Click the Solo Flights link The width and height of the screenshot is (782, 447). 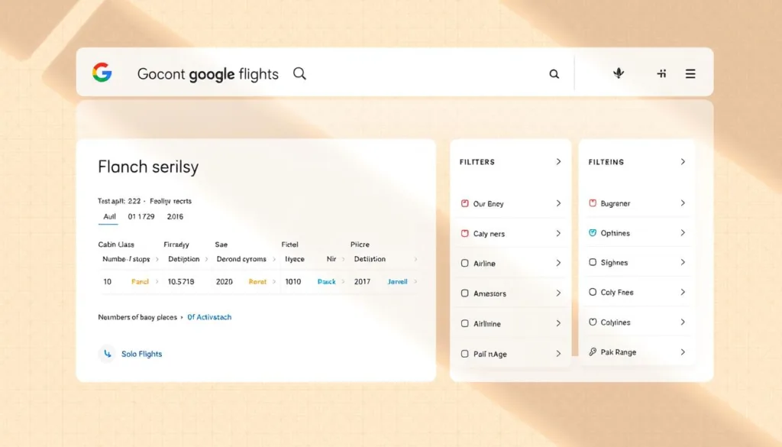[141, 354]
